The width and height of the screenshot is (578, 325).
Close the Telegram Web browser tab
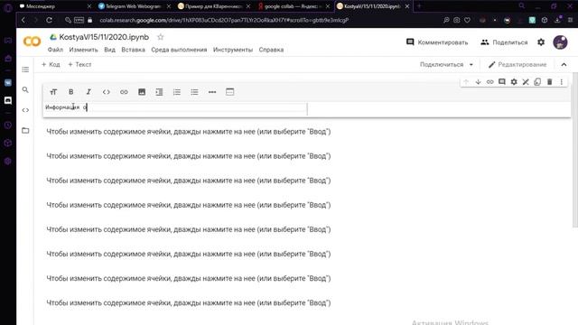point(169,6)
